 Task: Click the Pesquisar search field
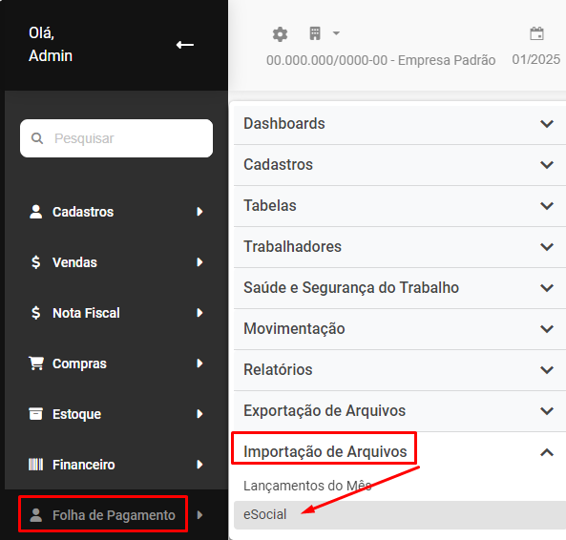(116, 138)
